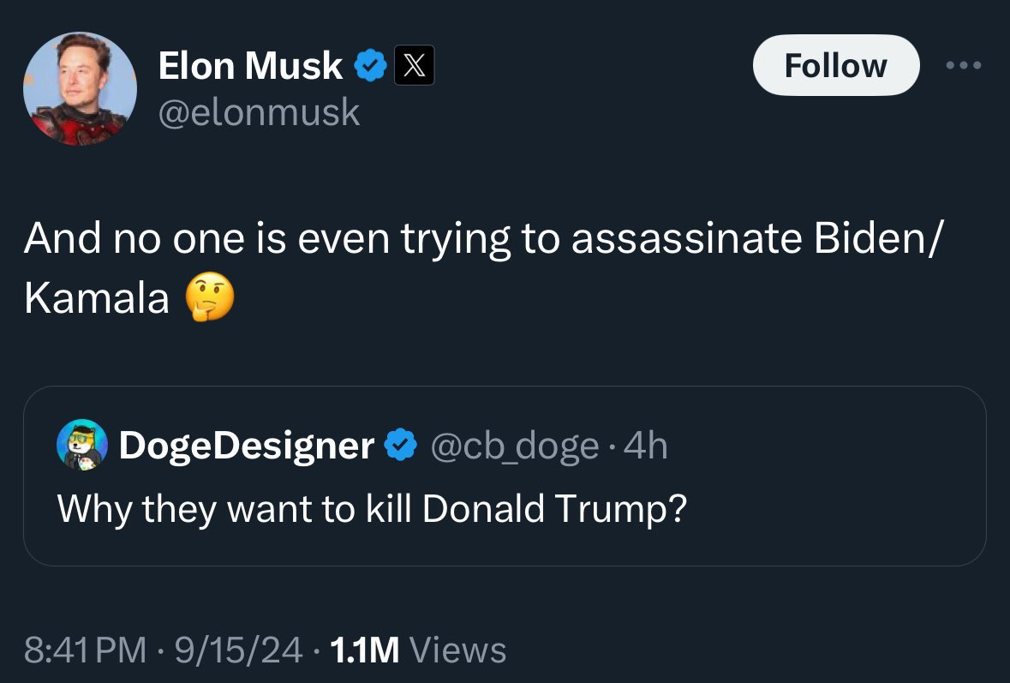Click the X affiliation badge icon
Screen dimensions: 1010x683
(x=414, y=65)
